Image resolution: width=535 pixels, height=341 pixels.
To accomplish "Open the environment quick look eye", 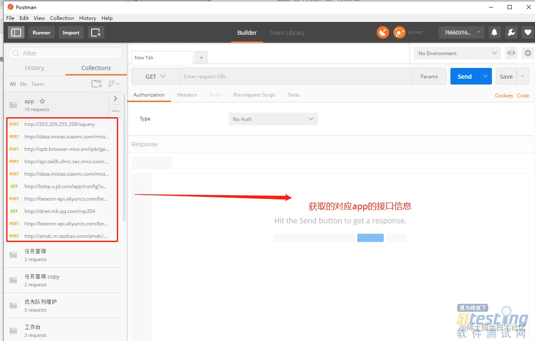I will pos(511,53).
